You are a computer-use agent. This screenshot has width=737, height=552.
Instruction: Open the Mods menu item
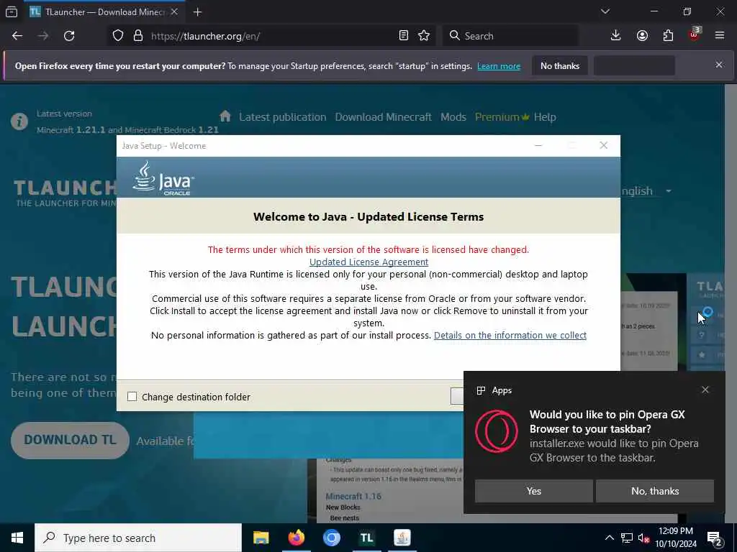(x=453, y=117)
